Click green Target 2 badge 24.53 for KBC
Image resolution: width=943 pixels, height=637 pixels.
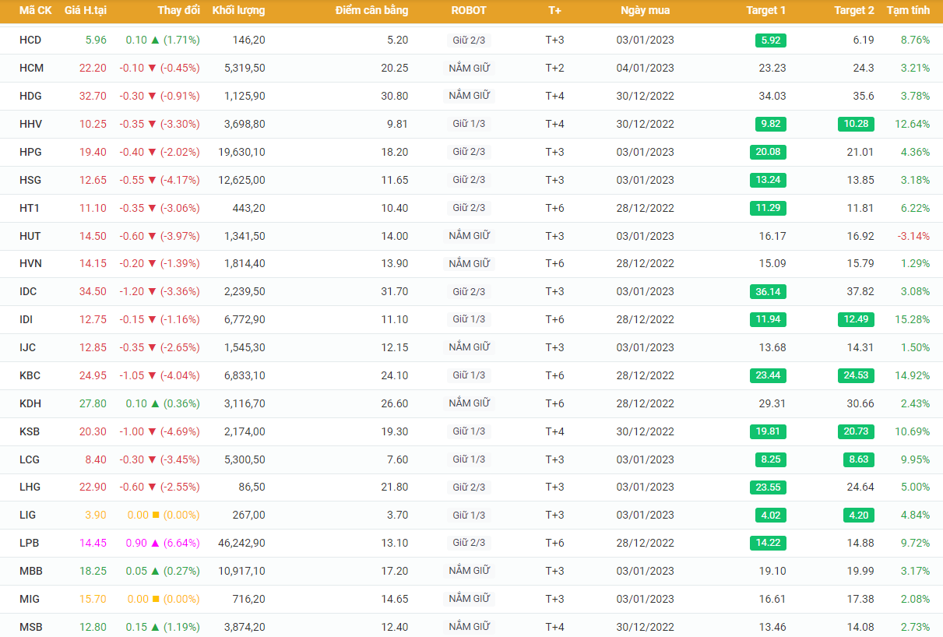(858, 375)
